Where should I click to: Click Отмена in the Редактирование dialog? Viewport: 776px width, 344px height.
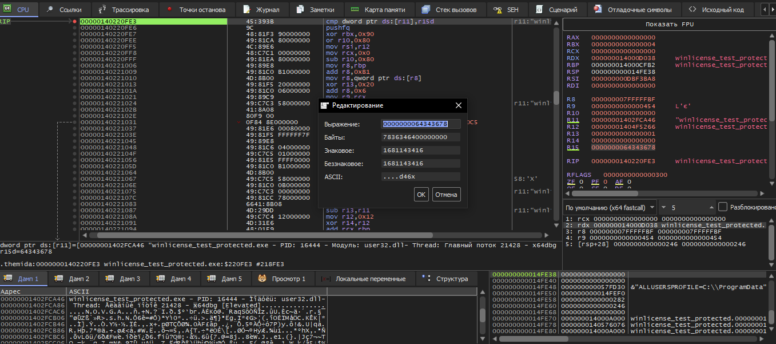click(446, 195)
